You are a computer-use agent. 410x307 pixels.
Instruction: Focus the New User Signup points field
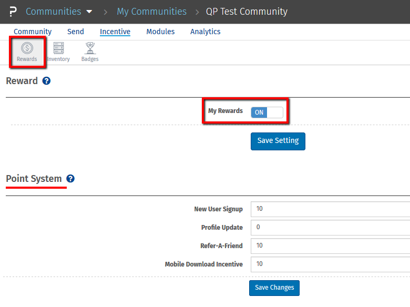click(330, 209)
